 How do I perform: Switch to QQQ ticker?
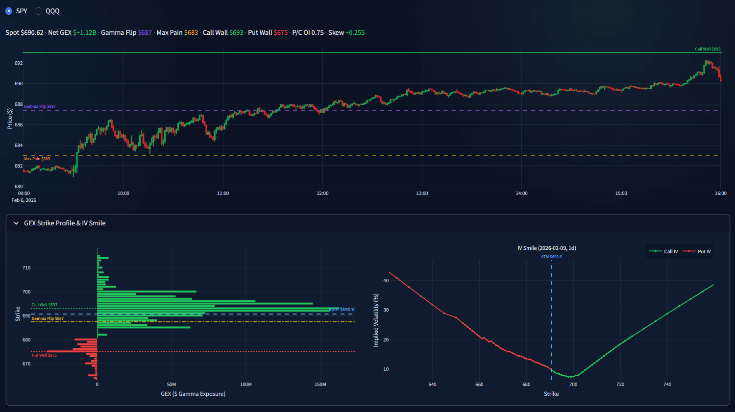(x=38, y=10)
